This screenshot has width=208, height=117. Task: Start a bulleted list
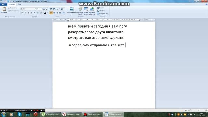coord(58,9)
